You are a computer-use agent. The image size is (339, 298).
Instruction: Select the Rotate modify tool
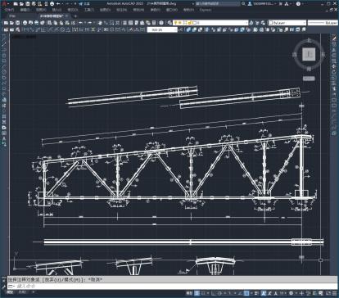(x=334, y=72)
